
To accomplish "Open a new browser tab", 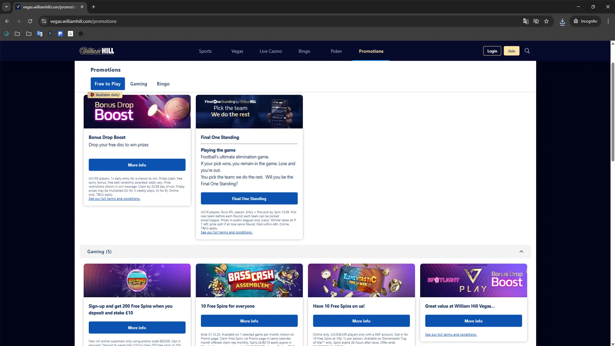I will coord(94,7).
